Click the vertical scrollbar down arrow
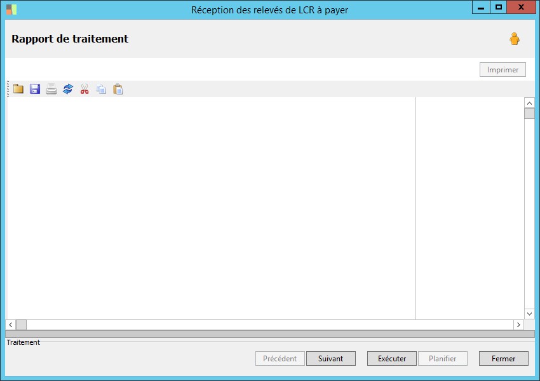This screenshot has width=540, height=381. coord(529,314)
